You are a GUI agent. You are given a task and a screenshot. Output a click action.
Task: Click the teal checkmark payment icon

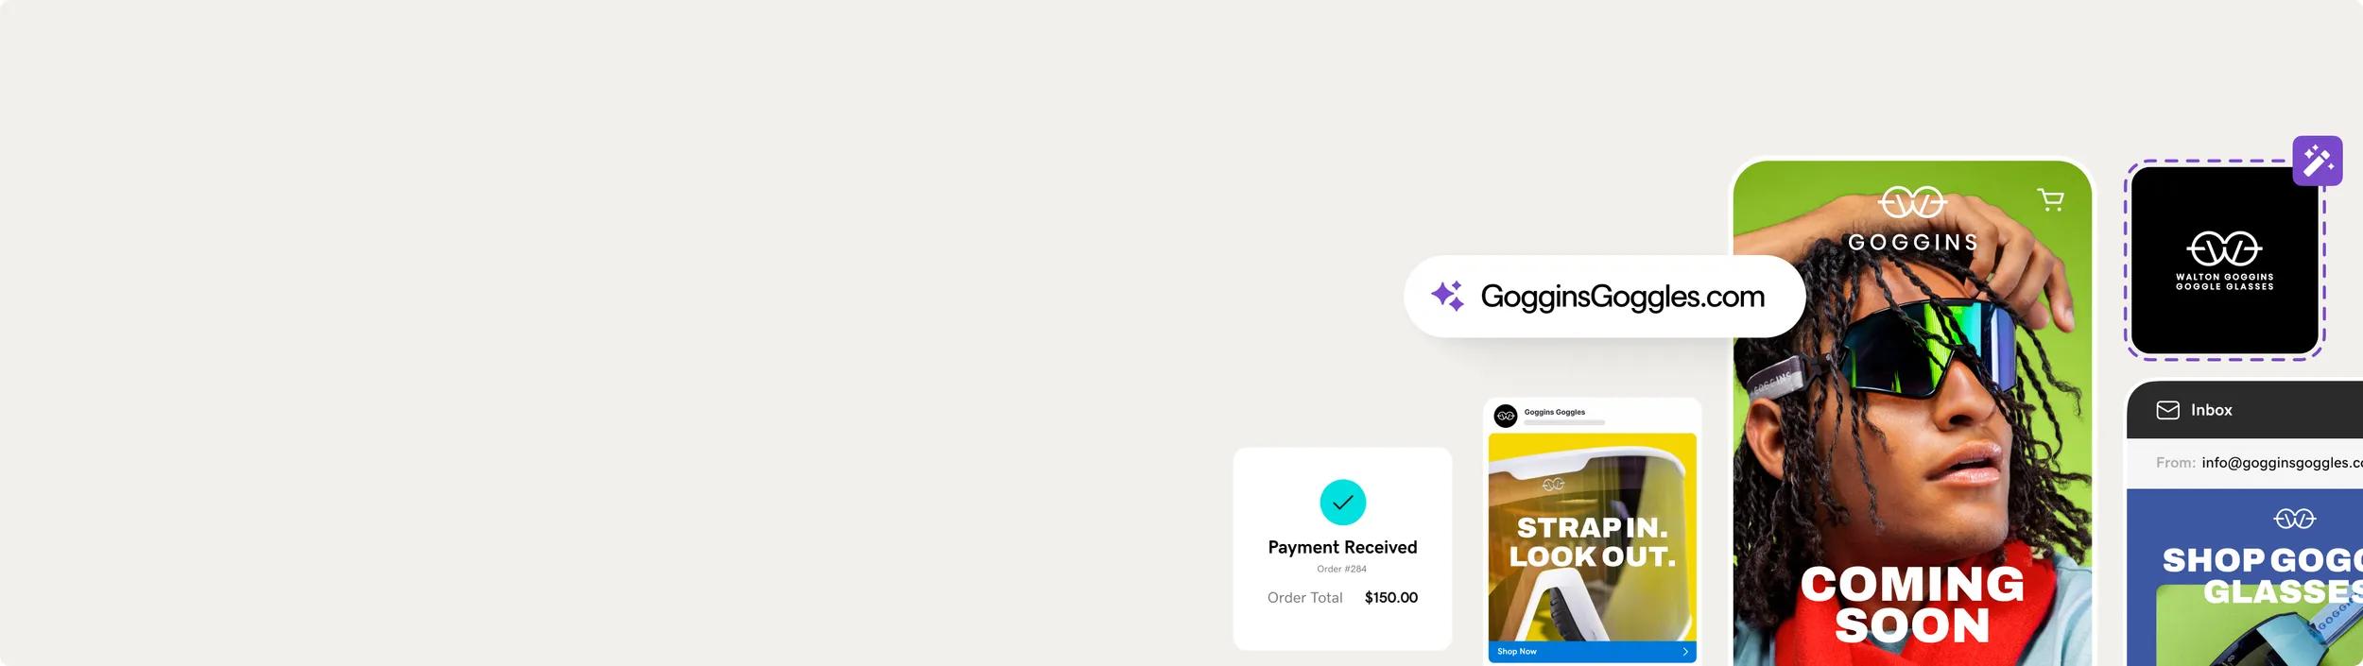(1342, 503)
